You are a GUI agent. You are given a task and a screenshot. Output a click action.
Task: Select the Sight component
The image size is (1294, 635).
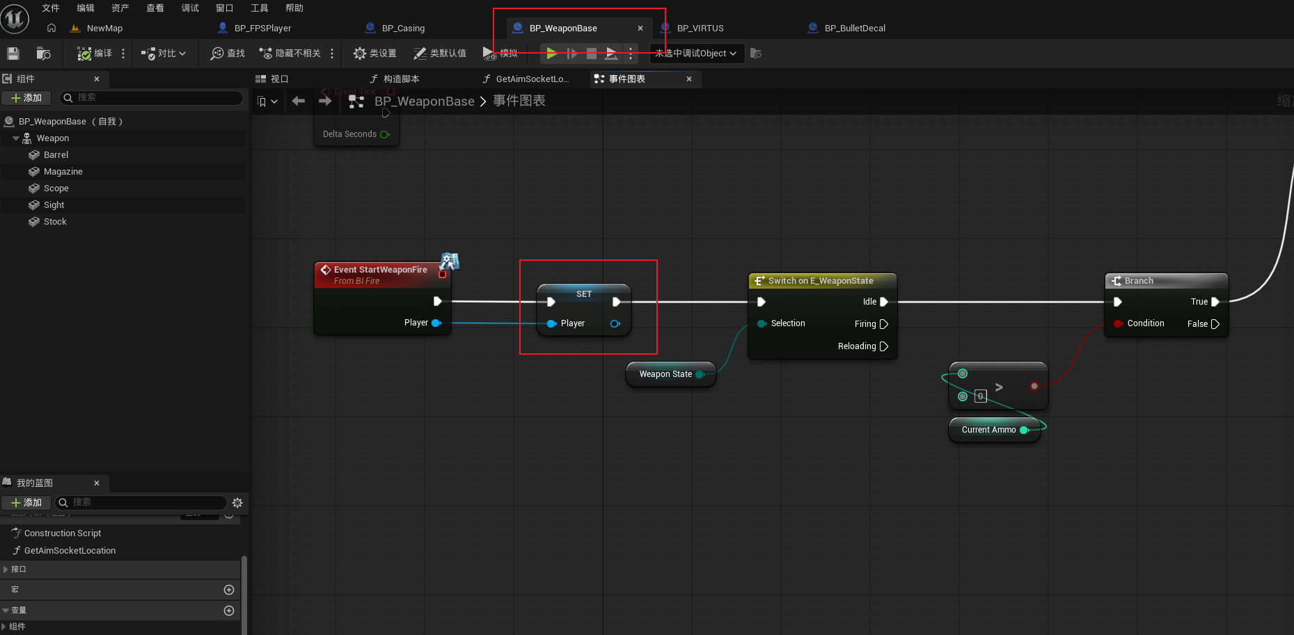54,205
